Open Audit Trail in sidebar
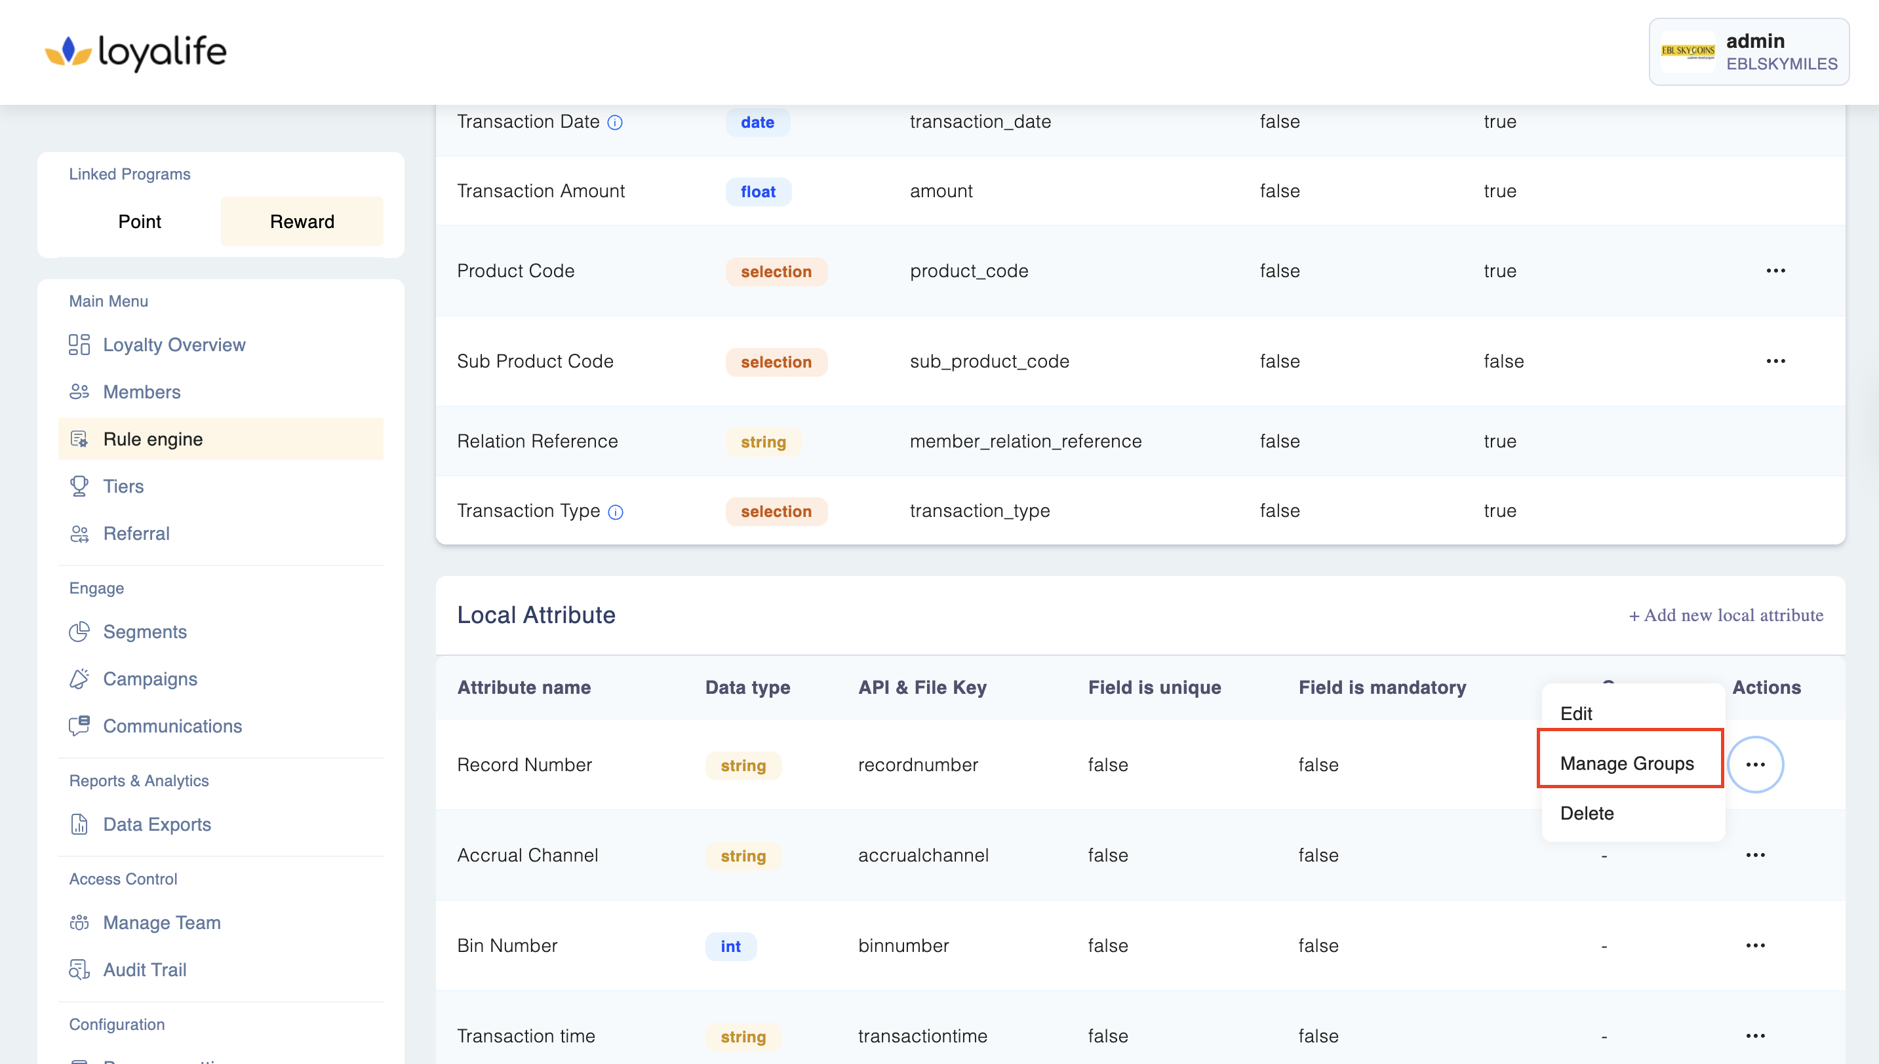The width and height of the screenshot is (1879, 1064). tap(145, 970)
